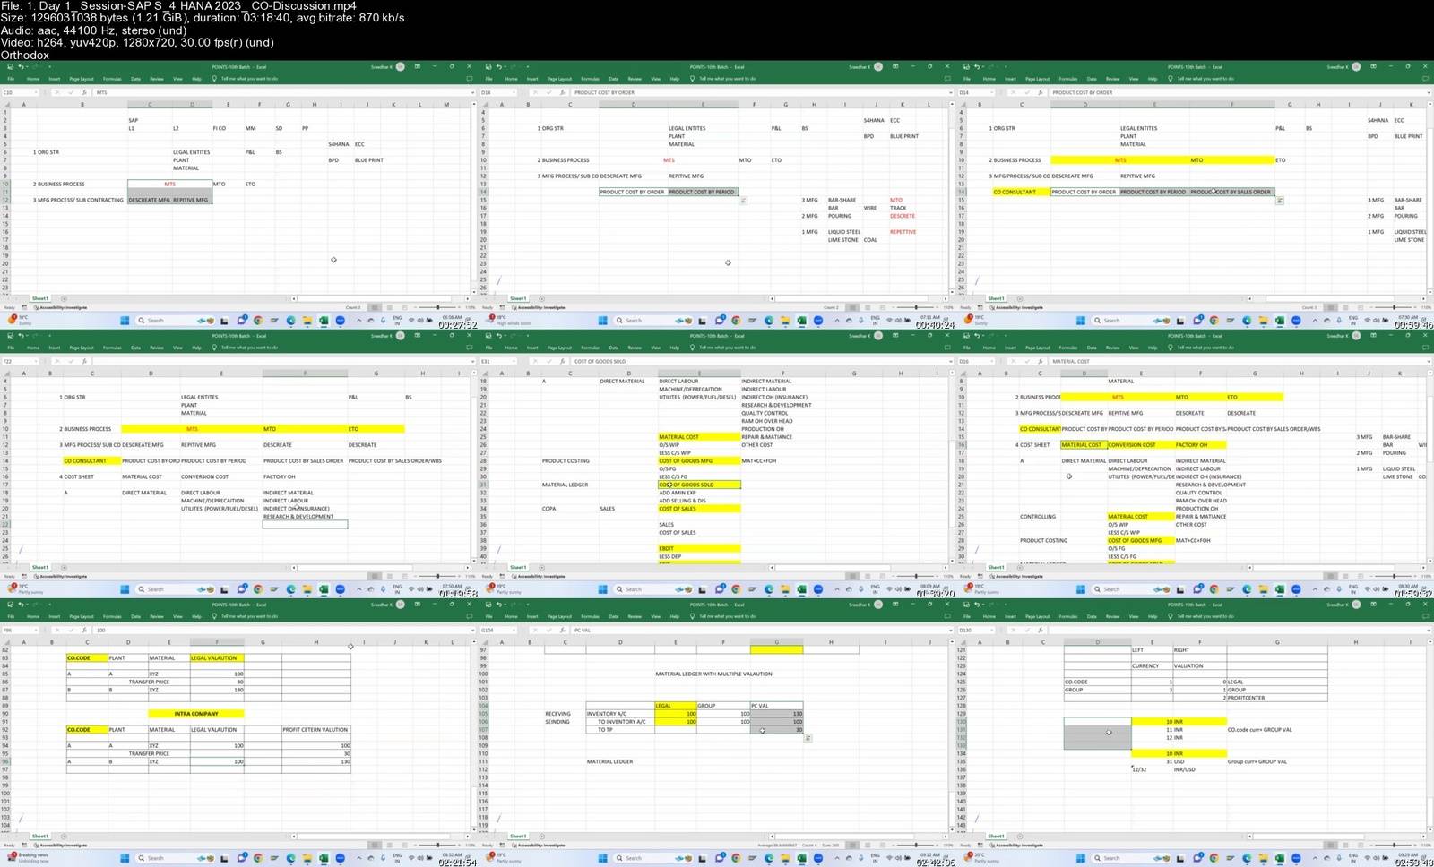
Task: Open Data tab in the 02:58:48 frame
Action: pyautogui.click(x=1092, y=616)
